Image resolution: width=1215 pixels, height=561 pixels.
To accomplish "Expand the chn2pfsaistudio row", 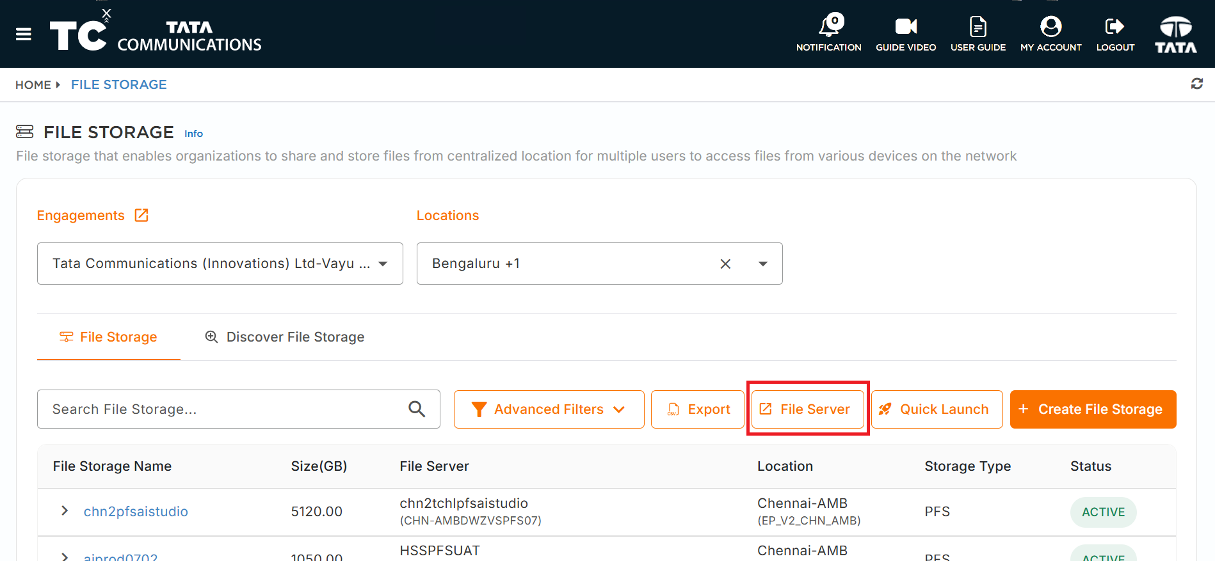I will point(65,510).
